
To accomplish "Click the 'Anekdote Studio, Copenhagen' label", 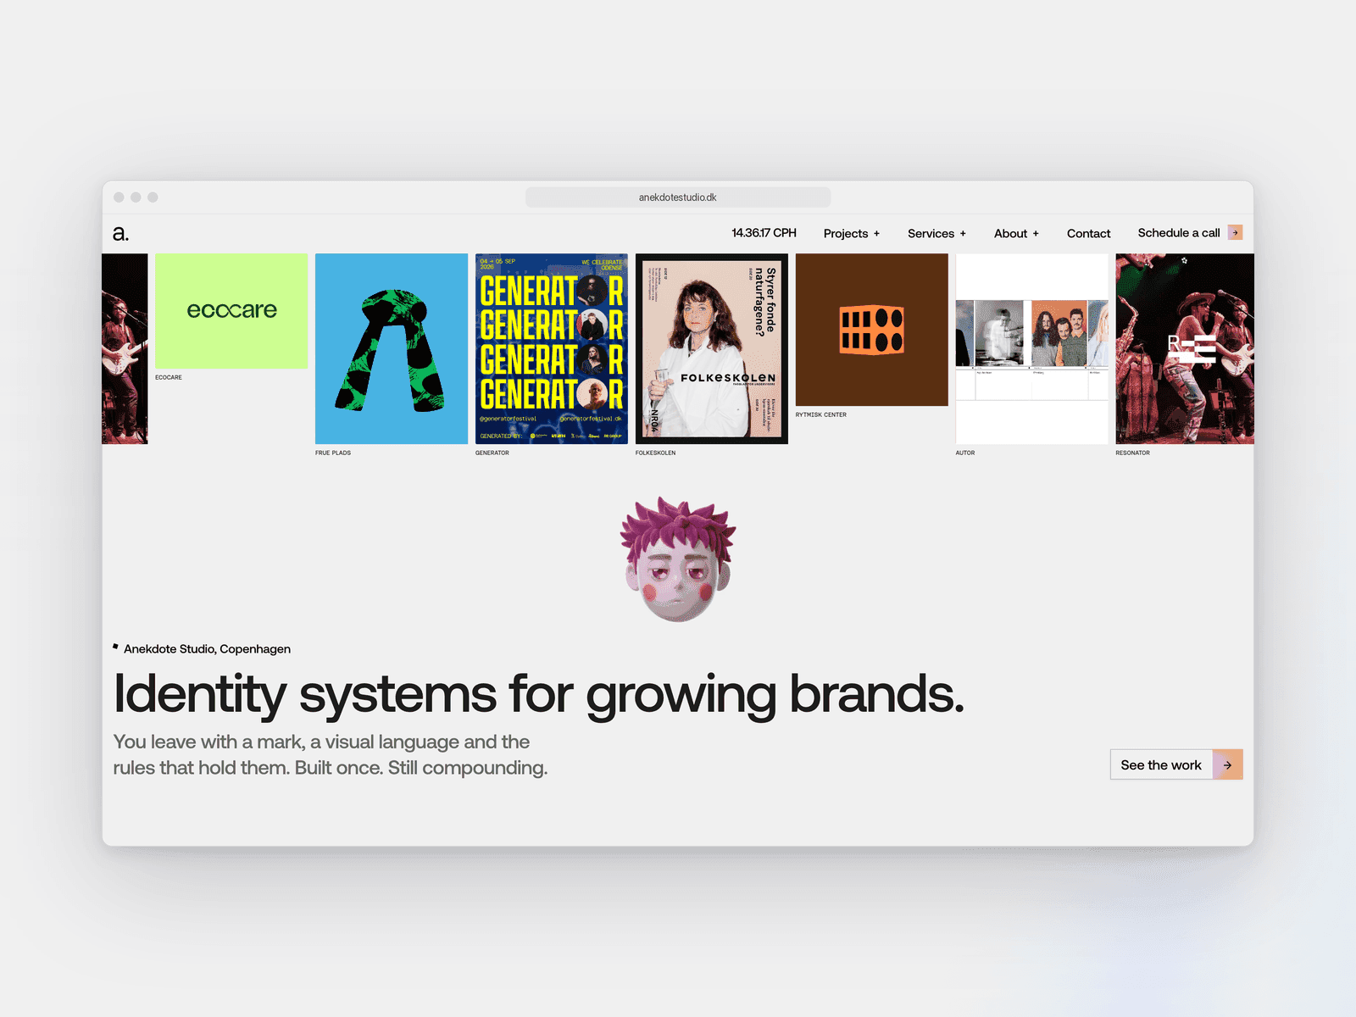I will 207,649.
